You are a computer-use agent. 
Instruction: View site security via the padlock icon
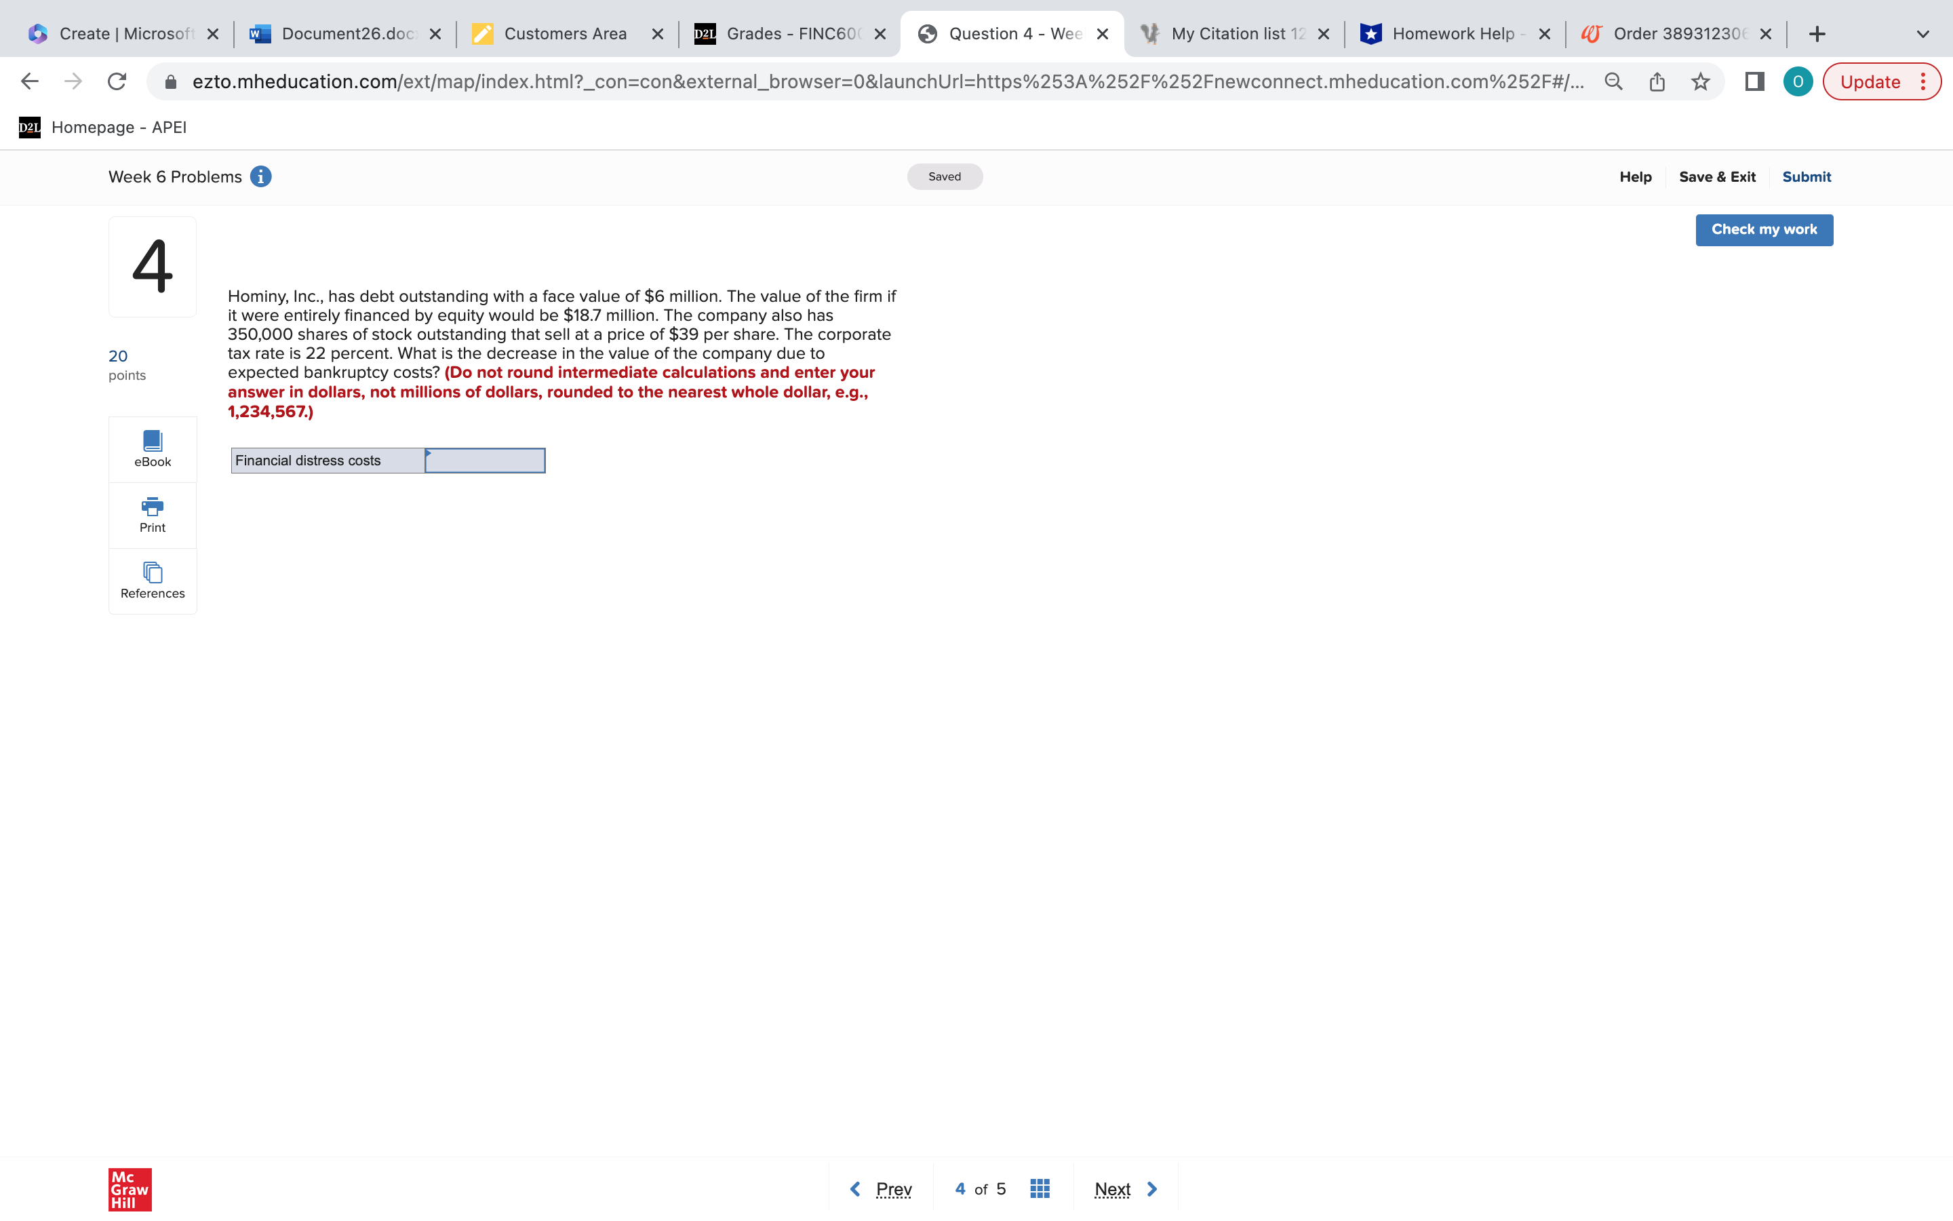[x=172, y=81]
